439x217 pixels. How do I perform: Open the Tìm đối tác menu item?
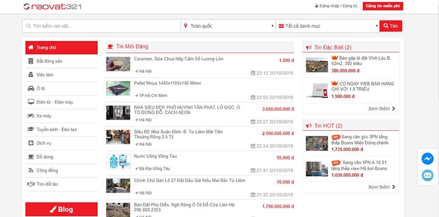click(61, 184)
